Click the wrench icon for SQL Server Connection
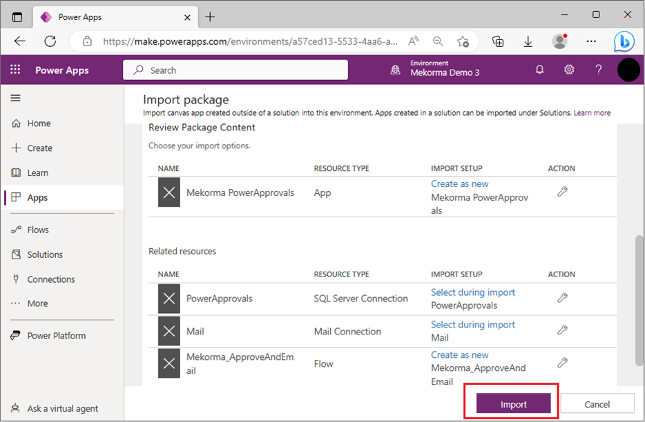645x422 pixels. pyautogui.click(x=562, y=298)
